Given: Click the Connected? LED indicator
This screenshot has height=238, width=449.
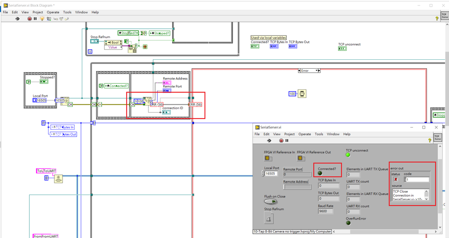Looking at the screenshot, I should pos(320,173).
